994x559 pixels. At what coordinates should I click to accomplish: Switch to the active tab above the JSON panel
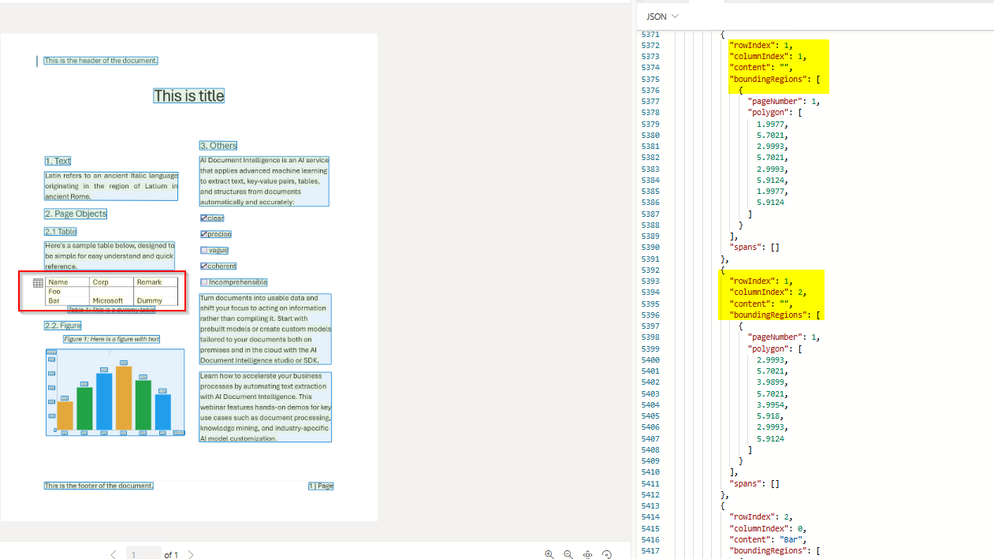point(704,4)
